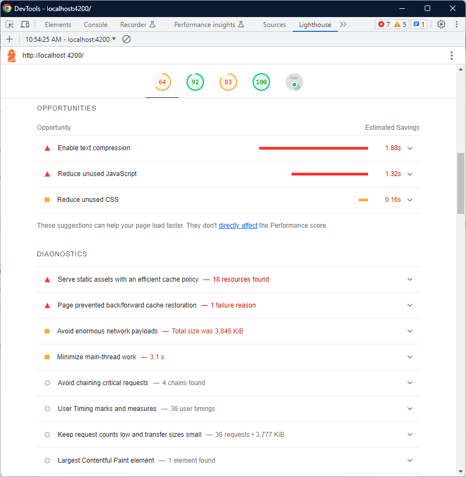
Task: Switch to the Elements tab
Action: 58,25
